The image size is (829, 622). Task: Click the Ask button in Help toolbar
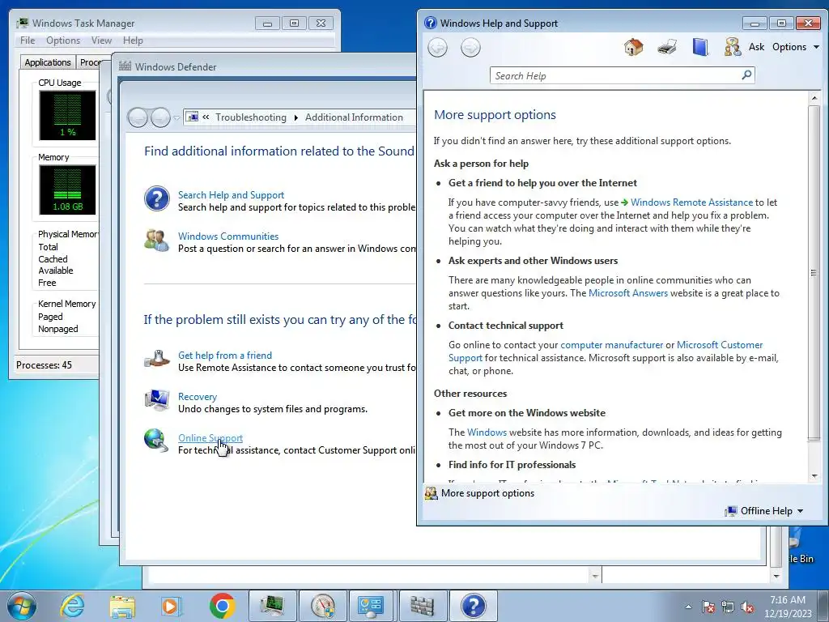coord(756,47)
